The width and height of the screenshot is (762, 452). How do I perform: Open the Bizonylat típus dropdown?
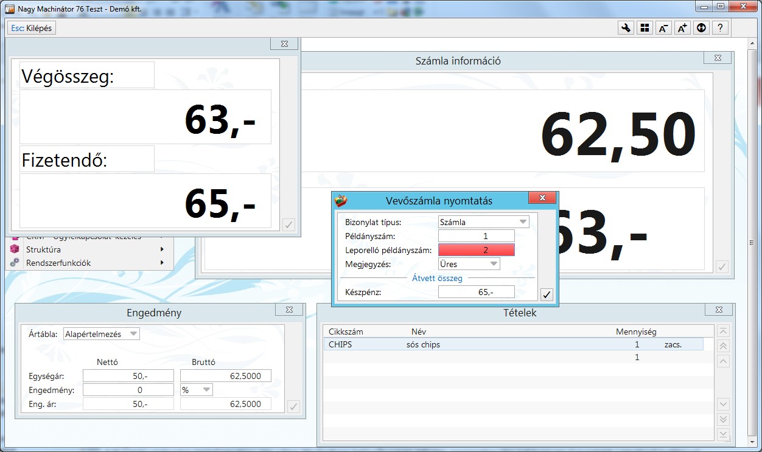(x=522, y=222)
